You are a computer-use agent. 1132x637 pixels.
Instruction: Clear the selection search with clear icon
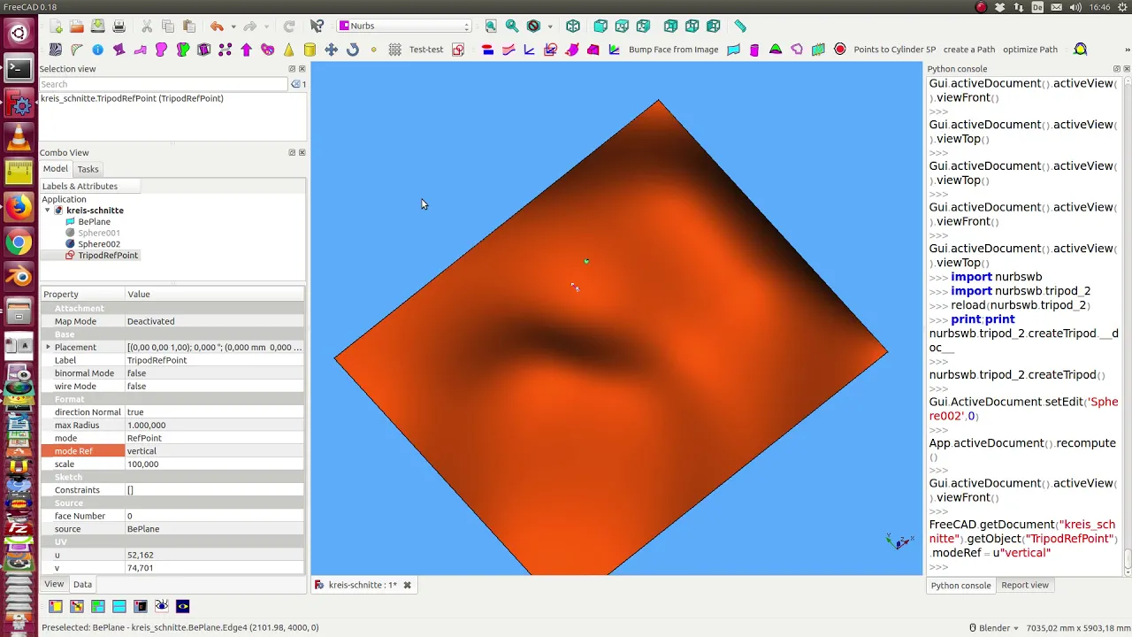click(296, 84)
